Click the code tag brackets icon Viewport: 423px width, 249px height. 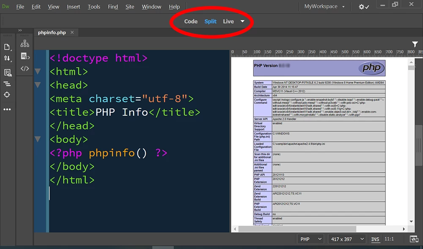(x=25, y=68)
